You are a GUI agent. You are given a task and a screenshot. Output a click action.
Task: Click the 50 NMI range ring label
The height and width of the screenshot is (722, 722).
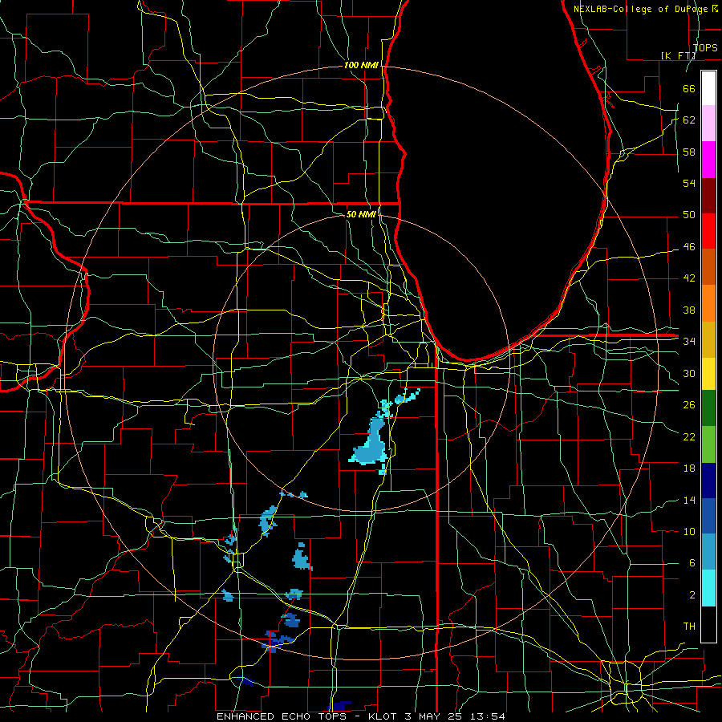361,214
